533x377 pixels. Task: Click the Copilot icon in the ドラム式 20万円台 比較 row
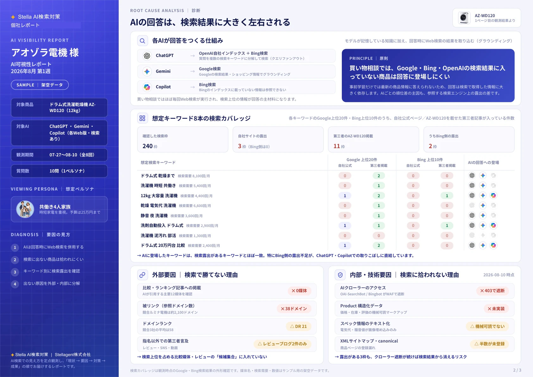point(493,245)
